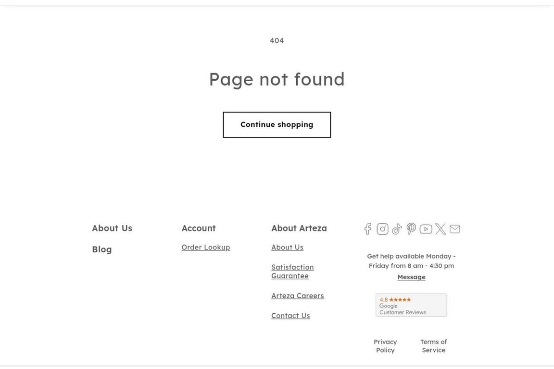
Task: Click the About Arteza footer heading
Action: [x=299, y=228]
